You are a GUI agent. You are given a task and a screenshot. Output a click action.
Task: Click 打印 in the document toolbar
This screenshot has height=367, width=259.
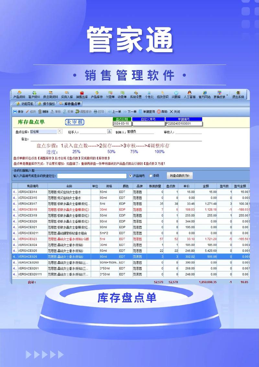coord(99,112)
